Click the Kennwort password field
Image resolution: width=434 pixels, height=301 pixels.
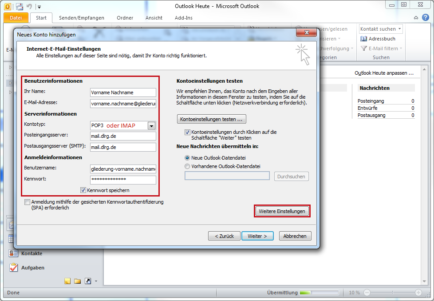(123, 180)
